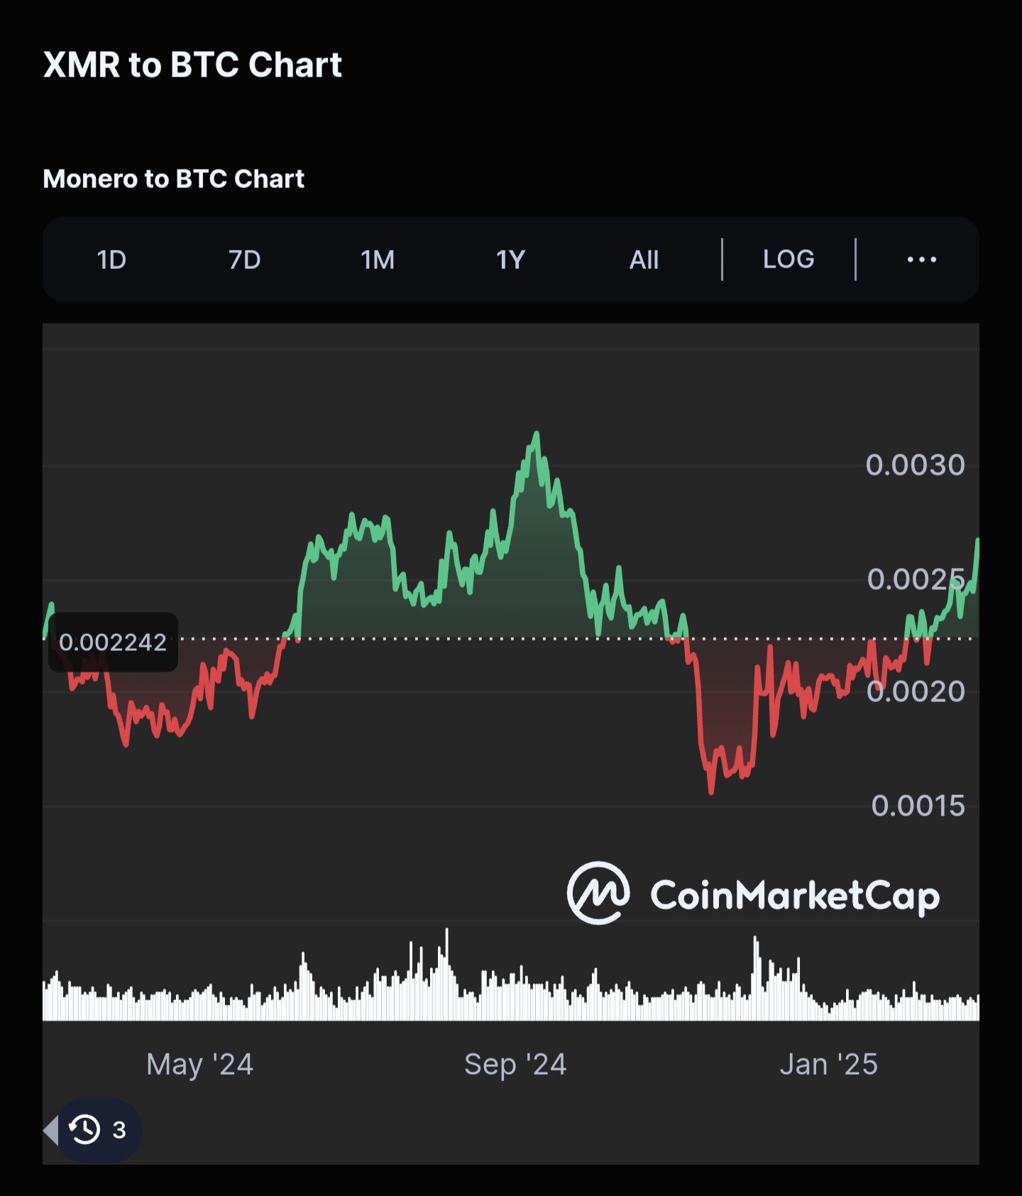Viewport: 1022px width, 1196px height.
Task: Select the 1Y chart range
Action: click(510, 260)
